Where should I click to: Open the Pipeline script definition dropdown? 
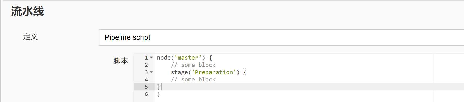pyautogui.click(x=281, y=37)
